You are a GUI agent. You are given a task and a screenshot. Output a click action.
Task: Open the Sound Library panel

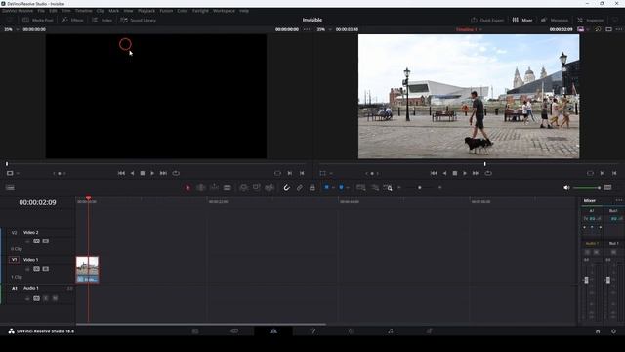click(138, 20)
